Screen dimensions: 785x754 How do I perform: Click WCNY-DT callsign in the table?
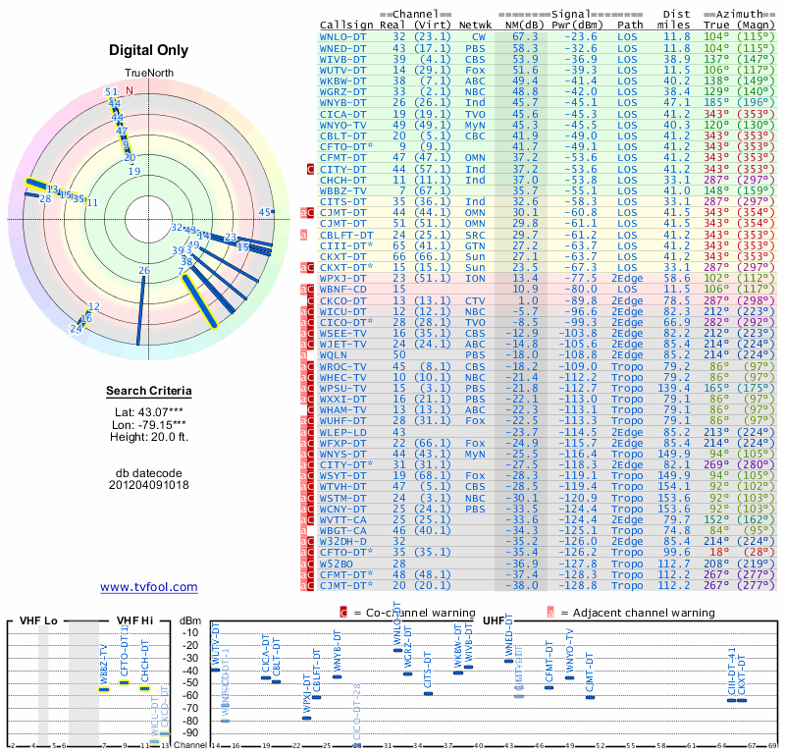[x=342, y=509]
